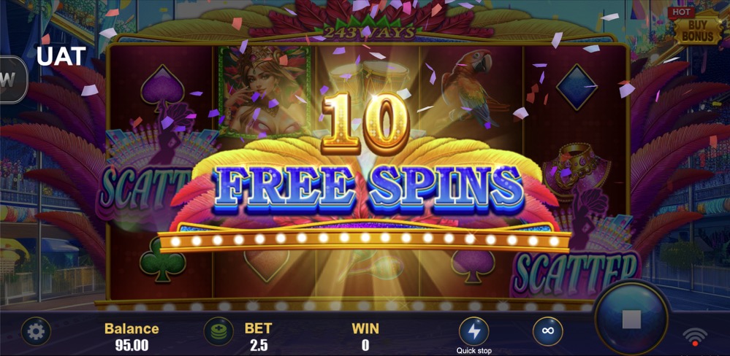The image size is (730, 356).
Task: Open the settings gear icon
Action: 36,331
